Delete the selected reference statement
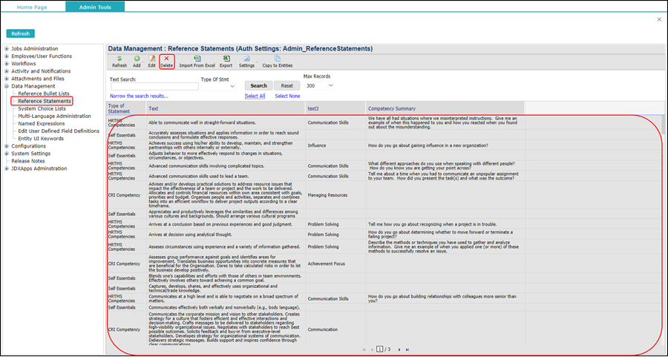The image size is (668, 357). click(167, 59)
